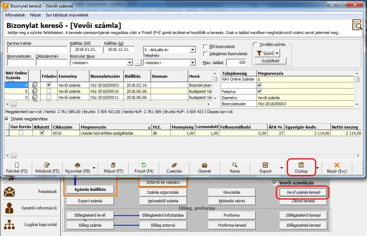Open the Oszlop column settings
The image size is (367, 236).
tap(301, 167)
